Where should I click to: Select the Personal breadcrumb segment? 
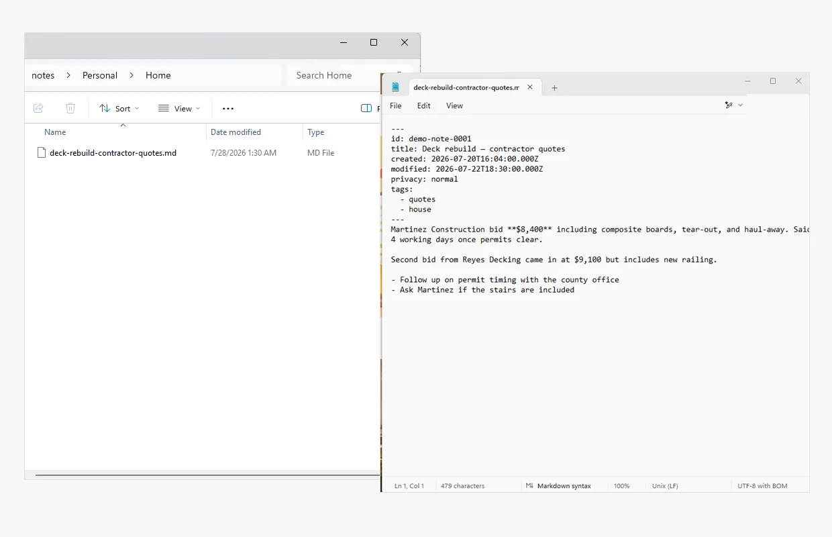coord(100,75)
